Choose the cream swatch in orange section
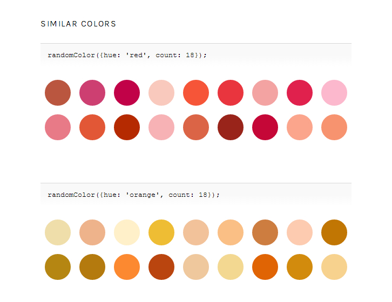Screen dimensions: 392x302 point(127,232)
